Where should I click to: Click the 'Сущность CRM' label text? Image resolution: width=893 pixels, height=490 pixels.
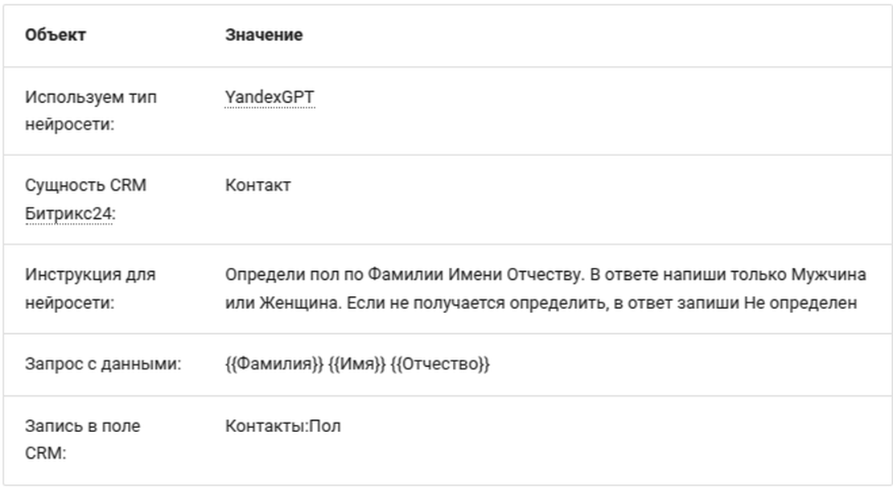[x=86, y=186]
